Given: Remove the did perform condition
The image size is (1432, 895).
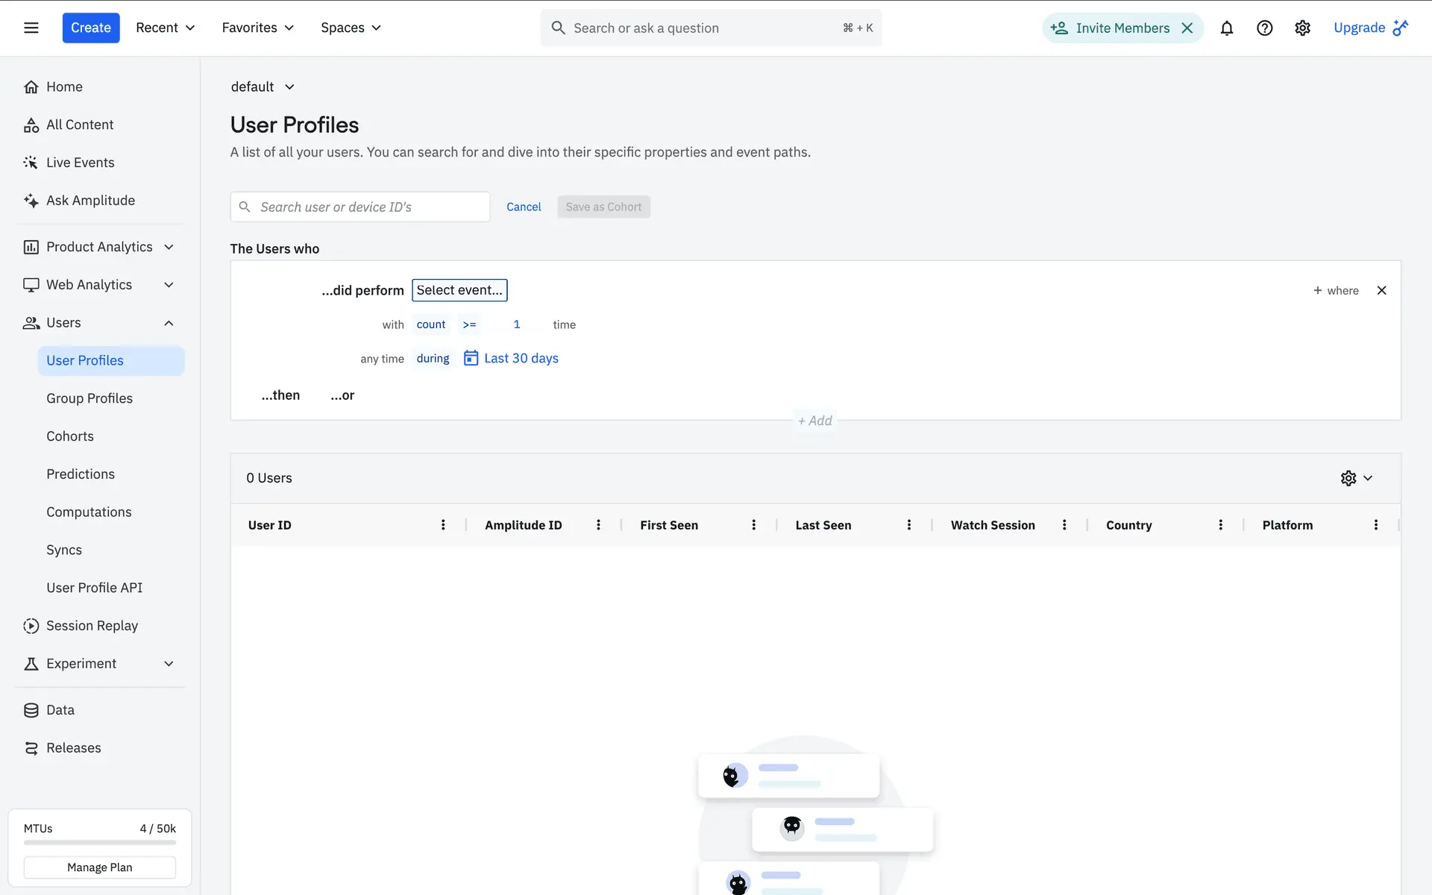Looking at the screenshot, I should pyautogui.click(x=1381, y=290).
